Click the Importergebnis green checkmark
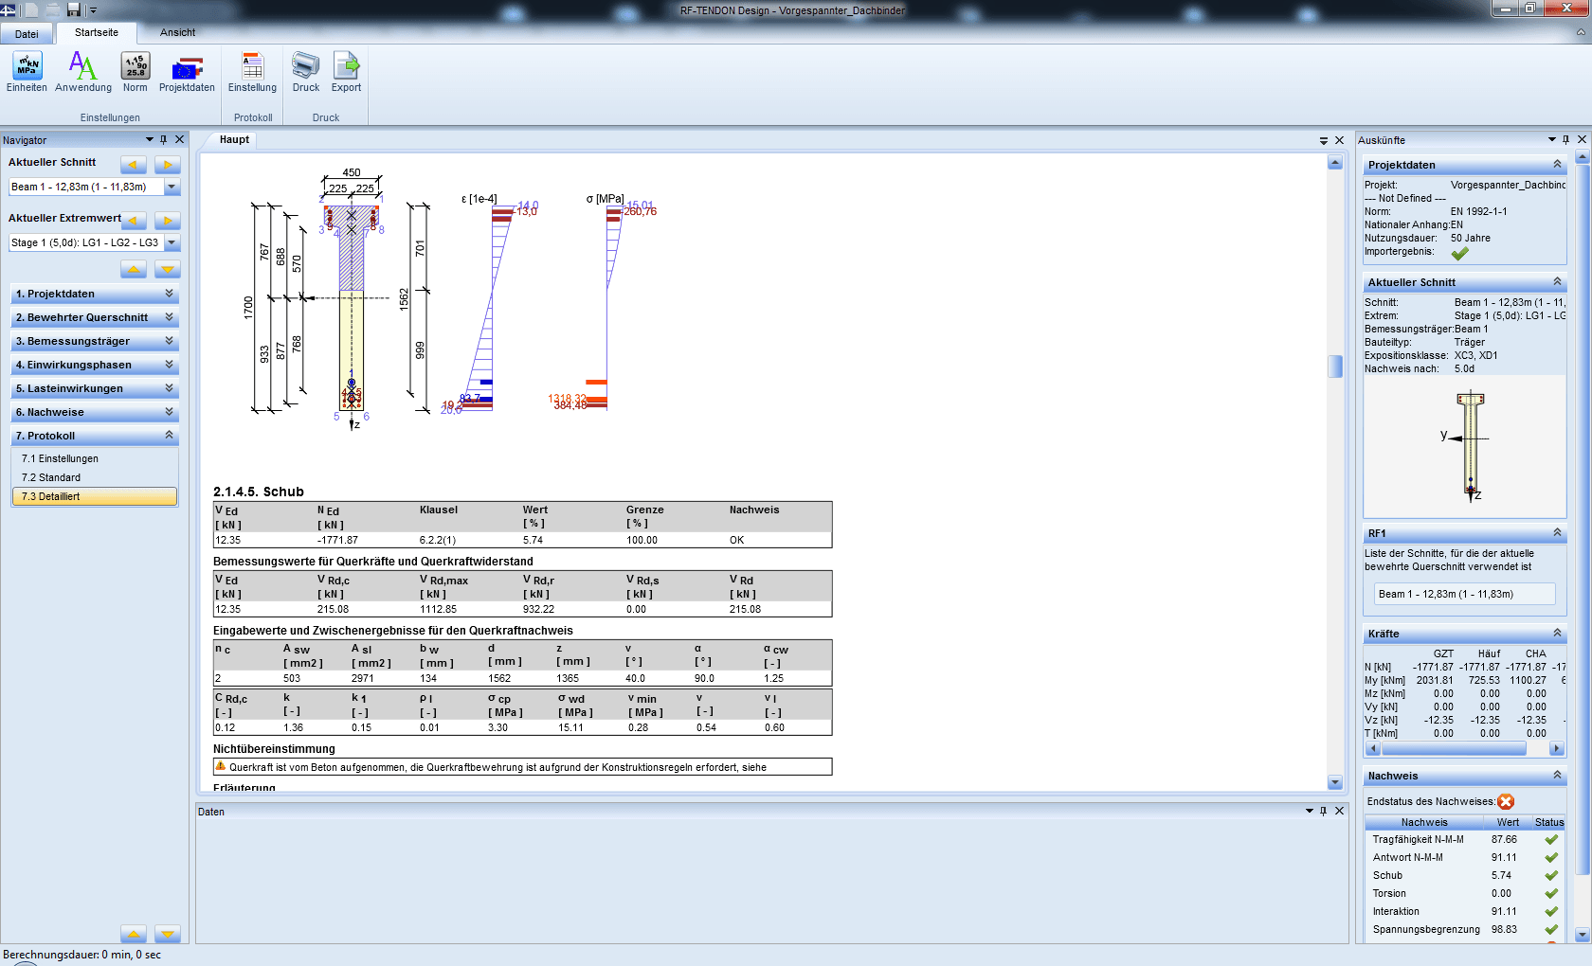 (1459, 253)
